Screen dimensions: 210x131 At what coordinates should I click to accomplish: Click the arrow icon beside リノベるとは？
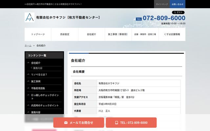tap(28, 74)
